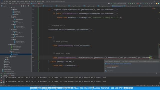
Task: Click the Rollback undo arrow icon
Action: [x=152, y=3]
